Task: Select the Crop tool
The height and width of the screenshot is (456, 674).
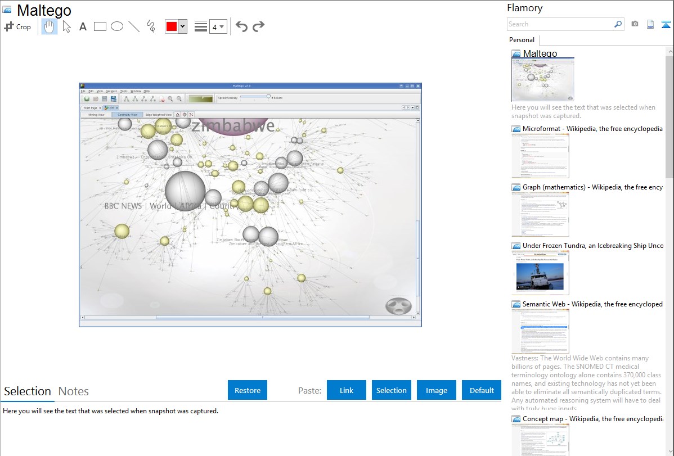Action: pyautogui.click(x=17, y=26)
